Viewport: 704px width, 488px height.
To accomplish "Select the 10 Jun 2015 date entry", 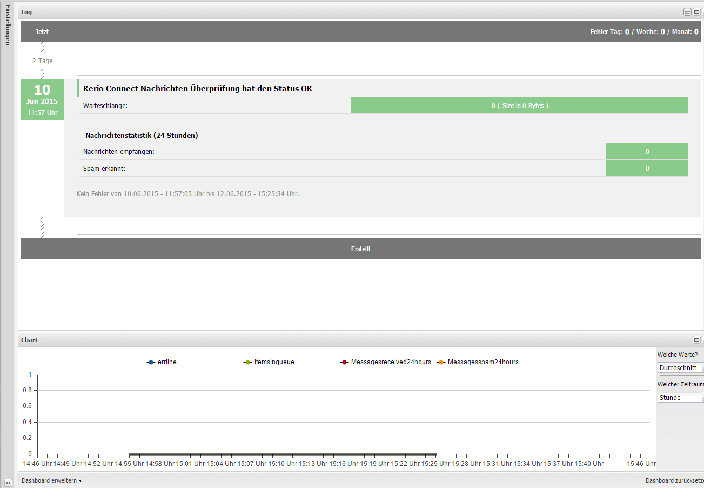I will pyautogui.click(x=42, y=100).
